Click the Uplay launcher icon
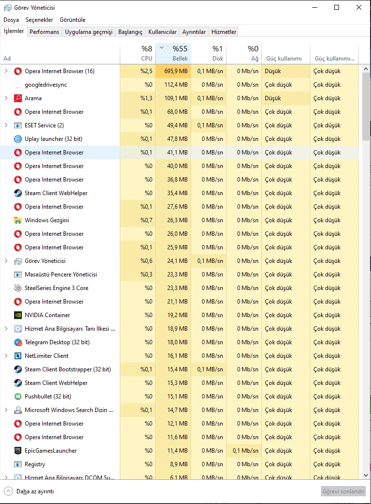371x504 pixels. click(x=18, y=139)
